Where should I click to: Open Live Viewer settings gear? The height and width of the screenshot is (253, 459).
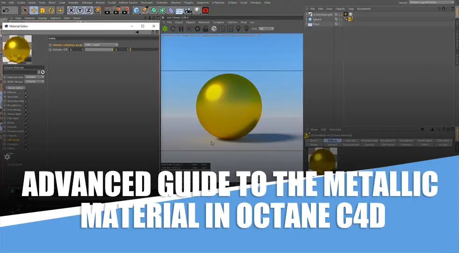pos(198,29)
